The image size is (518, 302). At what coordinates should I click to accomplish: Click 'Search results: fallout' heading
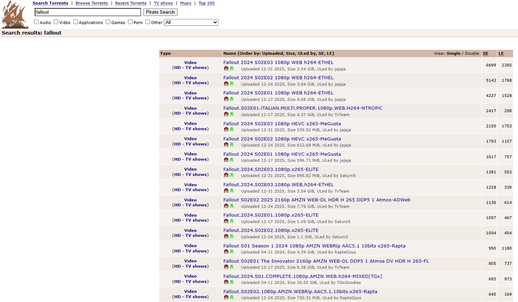coord(32,33)
